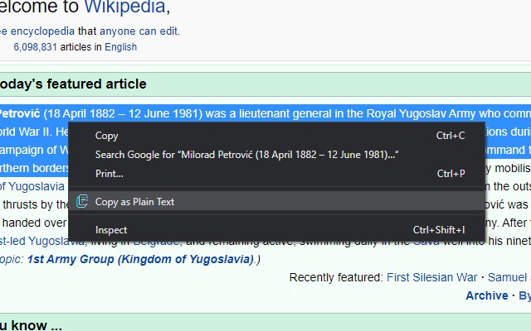Select the Copy as Plain Text option
Screen dimensions: 531x331
[x=134, y=201]
